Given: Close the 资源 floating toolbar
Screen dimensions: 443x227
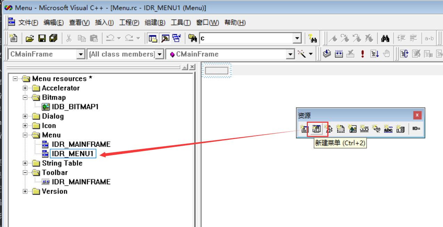Looking at the screenshot, I should tap(417, 115).
